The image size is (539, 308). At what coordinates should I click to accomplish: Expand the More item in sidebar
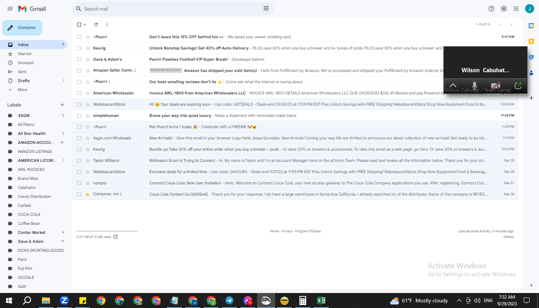(22, 90)
